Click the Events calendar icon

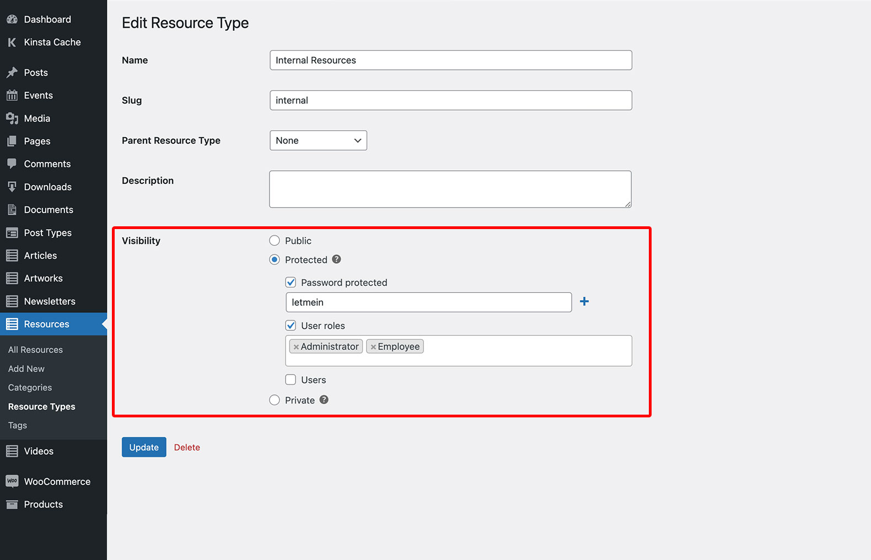12,95
